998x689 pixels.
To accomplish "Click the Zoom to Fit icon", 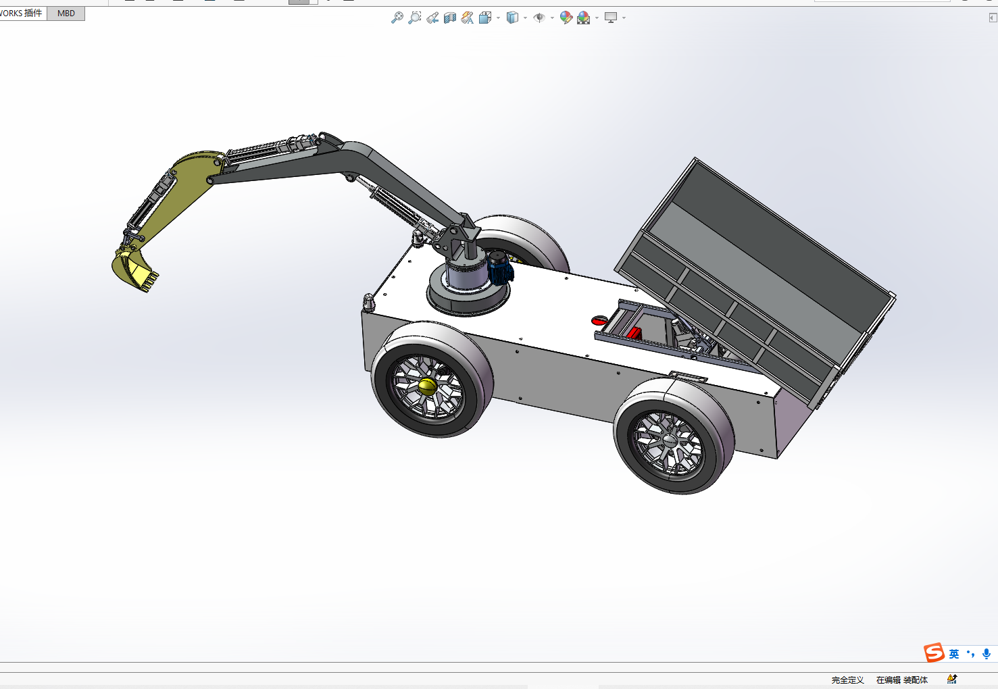I will click(x=397, y=18).
